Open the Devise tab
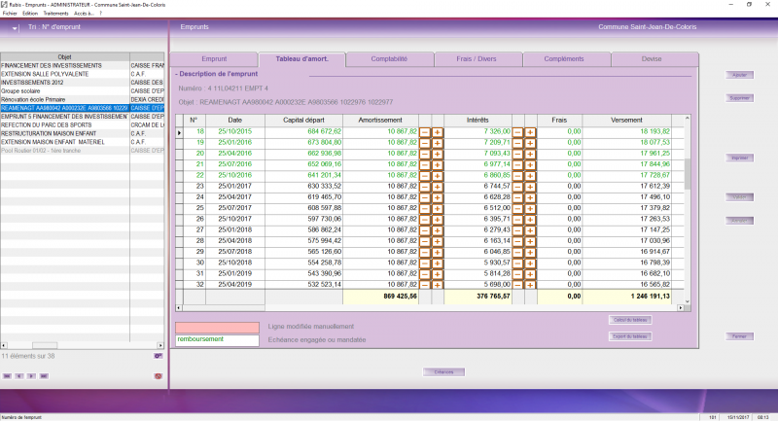778x421 pixels. pyautogui.click(x=652, y=59)
